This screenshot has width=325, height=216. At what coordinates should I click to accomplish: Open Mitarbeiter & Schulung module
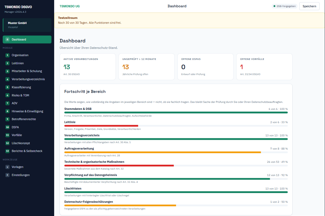point(27,71)
